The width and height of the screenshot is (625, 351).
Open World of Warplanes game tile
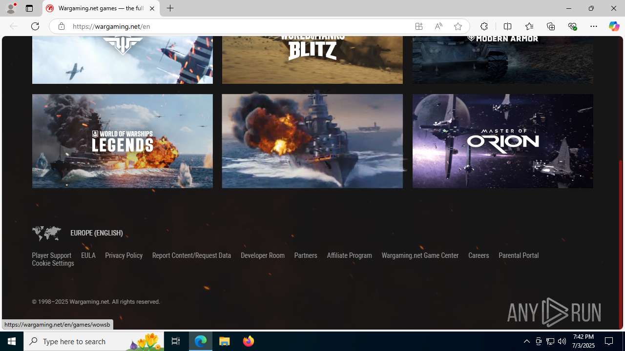[x=123, y=59]
